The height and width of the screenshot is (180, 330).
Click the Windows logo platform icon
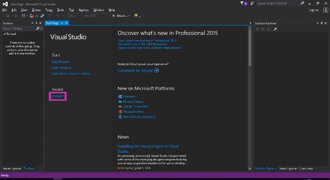120,96
